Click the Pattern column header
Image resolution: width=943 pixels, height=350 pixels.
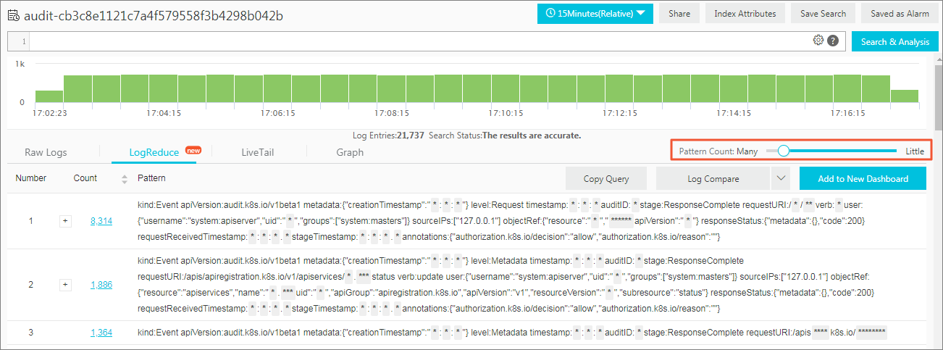[151, 178]
